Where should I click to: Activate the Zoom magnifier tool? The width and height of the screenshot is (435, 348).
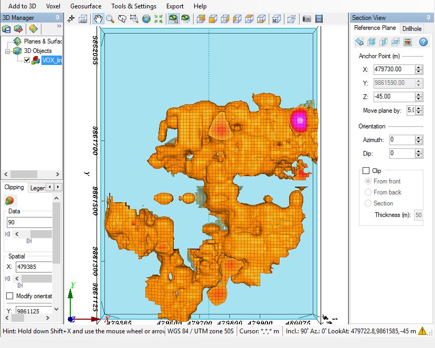click(110, 19)
